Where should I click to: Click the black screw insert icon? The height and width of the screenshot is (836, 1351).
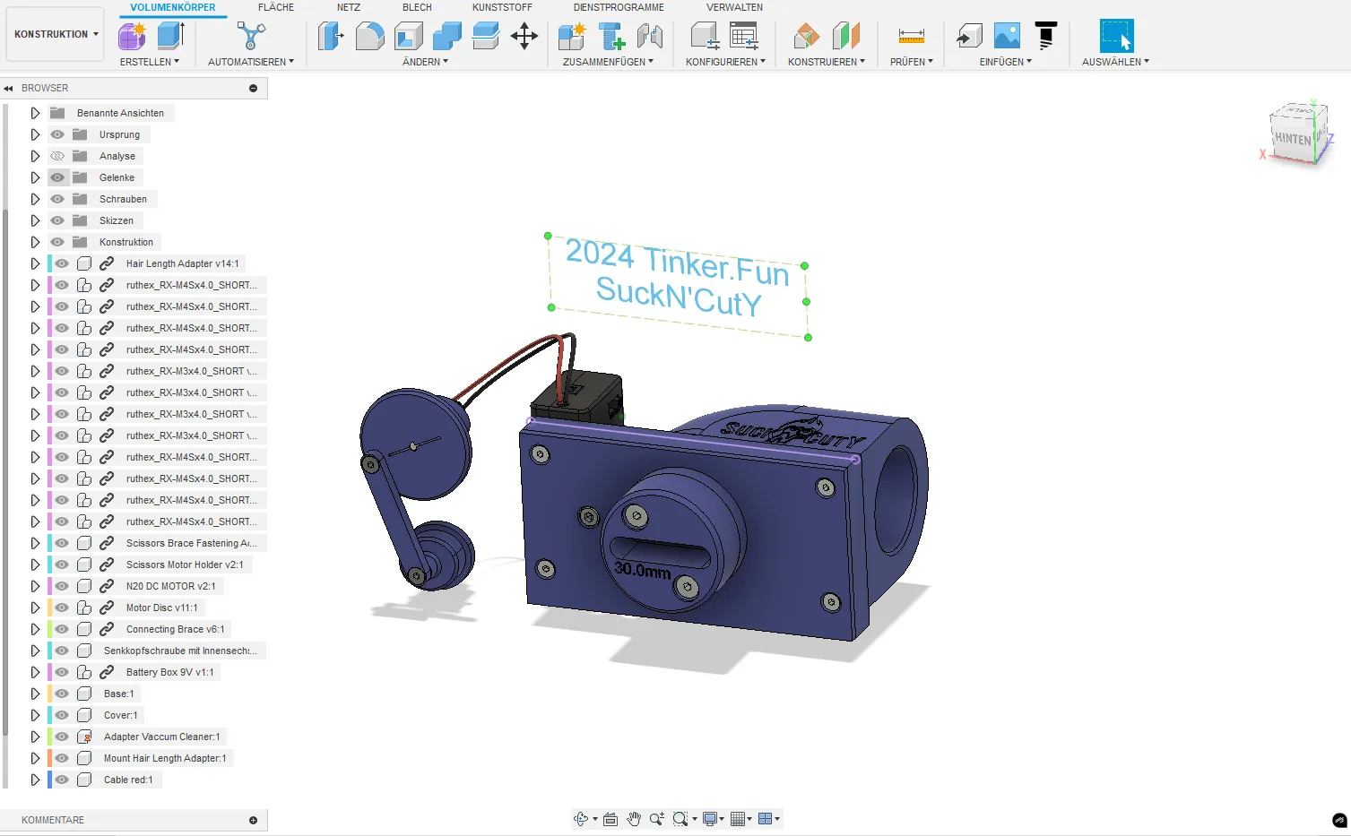(1045, 36)
